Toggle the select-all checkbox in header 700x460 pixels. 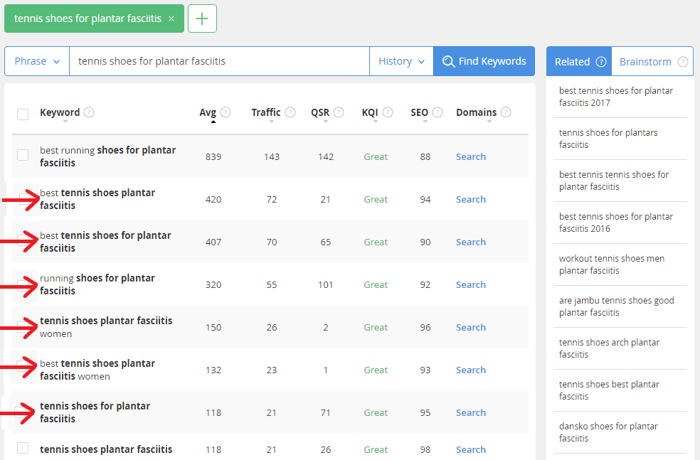[x=22, y=113]
